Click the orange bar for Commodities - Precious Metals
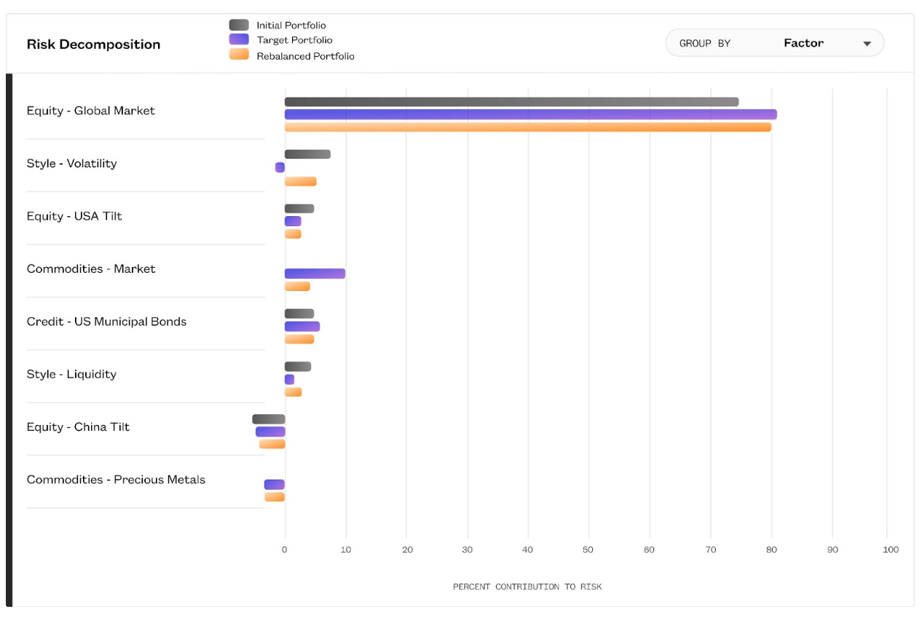This screenshot has width=922, height=617. pos(275,497)
